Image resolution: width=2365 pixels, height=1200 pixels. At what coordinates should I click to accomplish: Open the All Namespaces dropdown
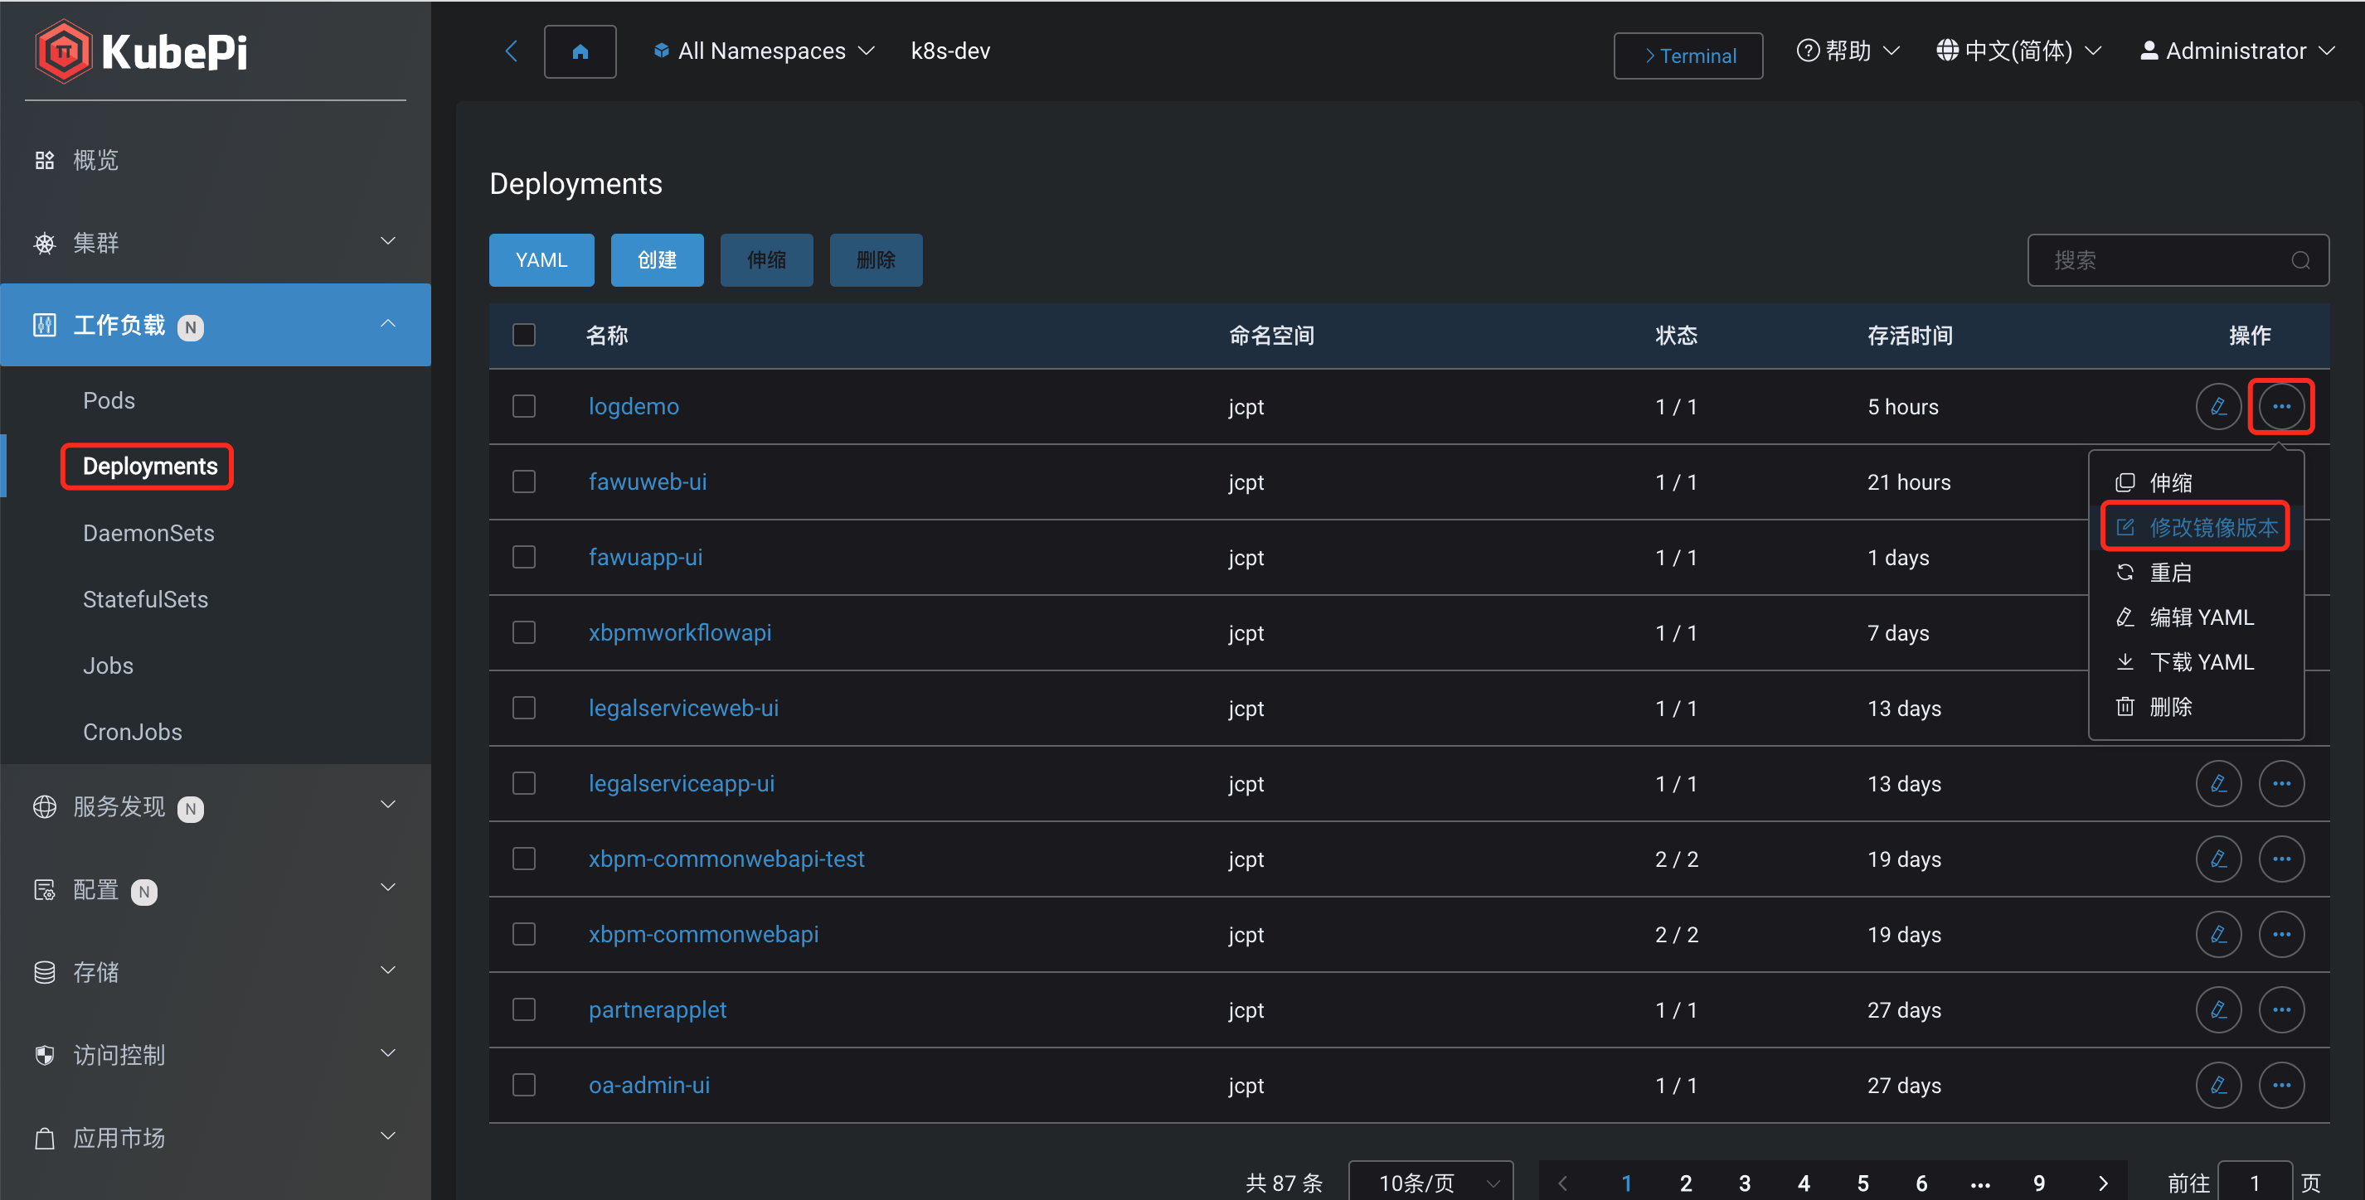click(x=764, y=51)
